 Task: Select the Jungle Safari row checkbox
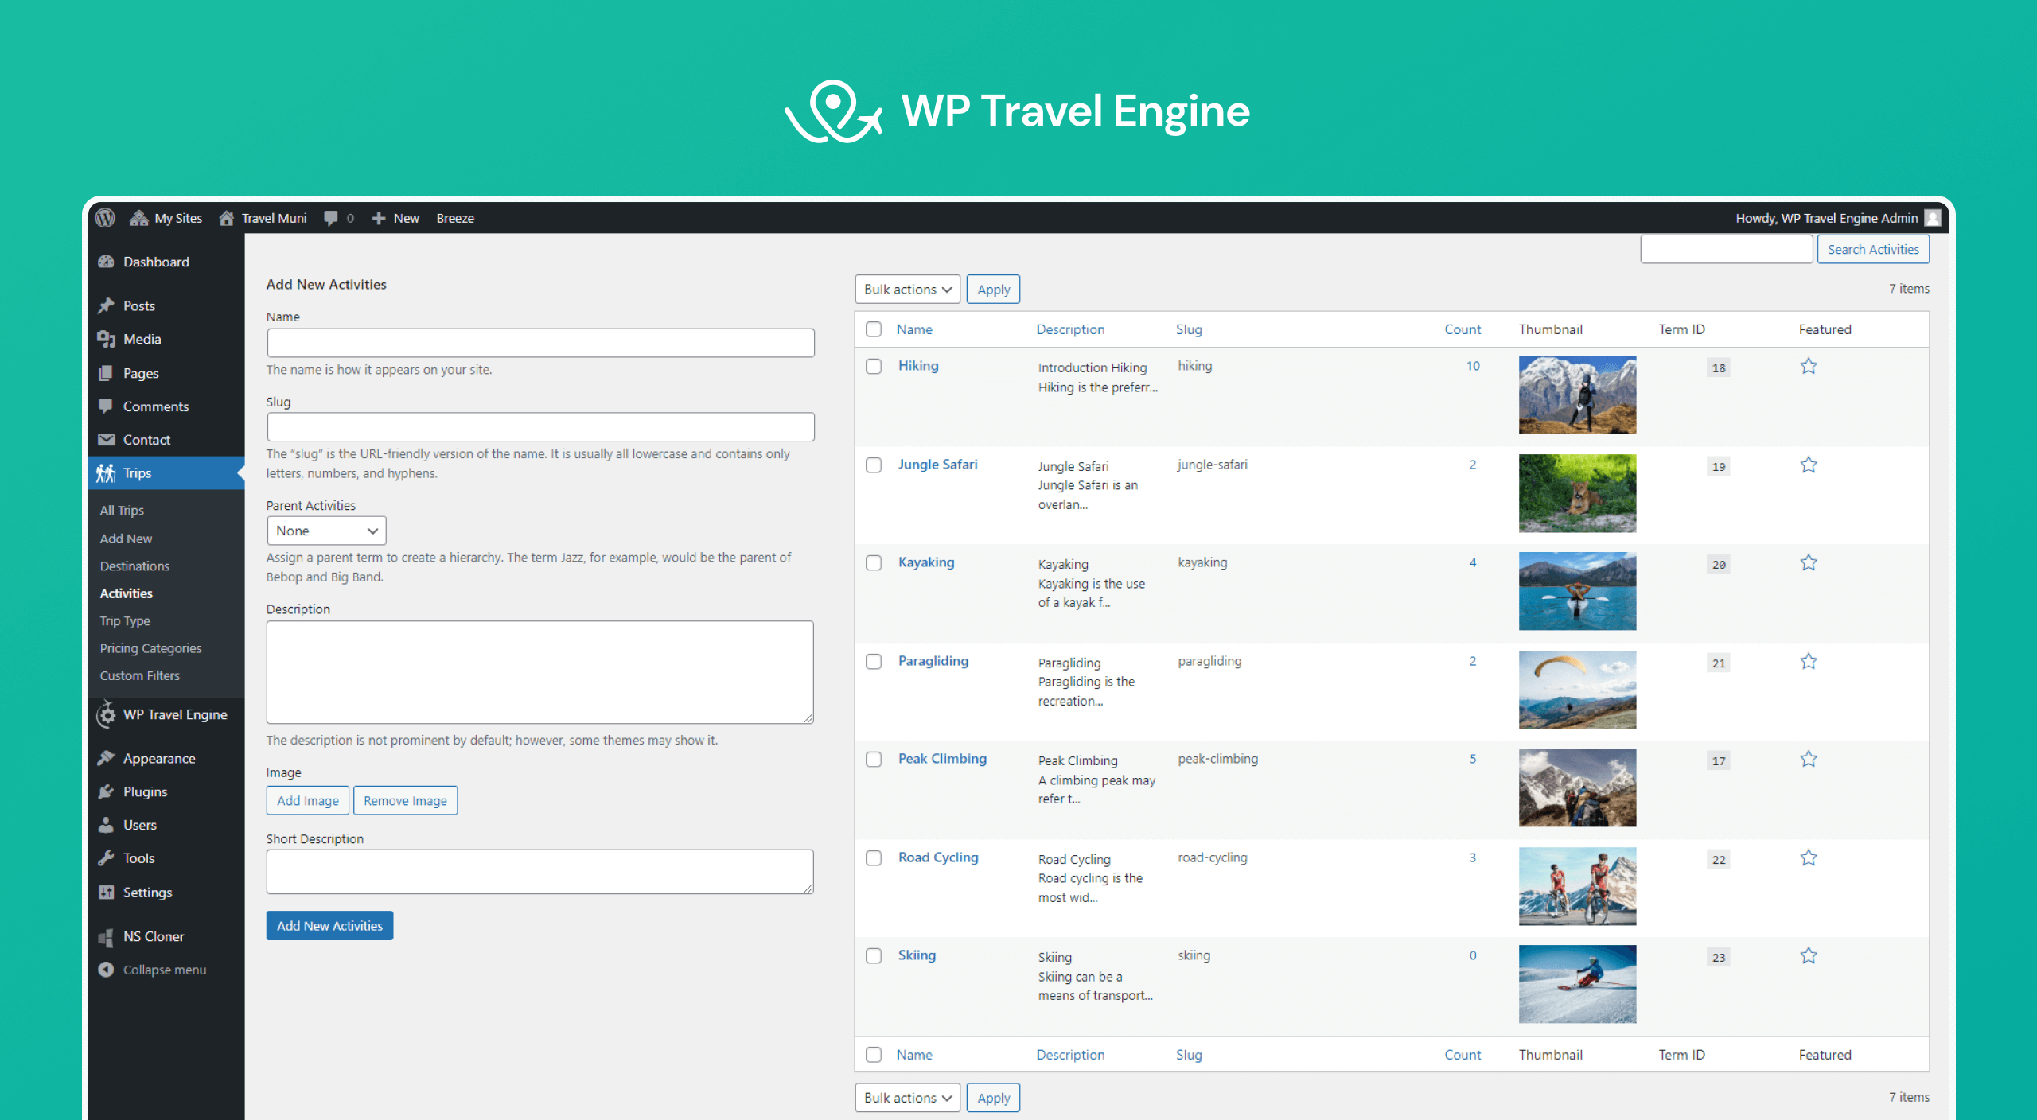click(x=874, y=465)
